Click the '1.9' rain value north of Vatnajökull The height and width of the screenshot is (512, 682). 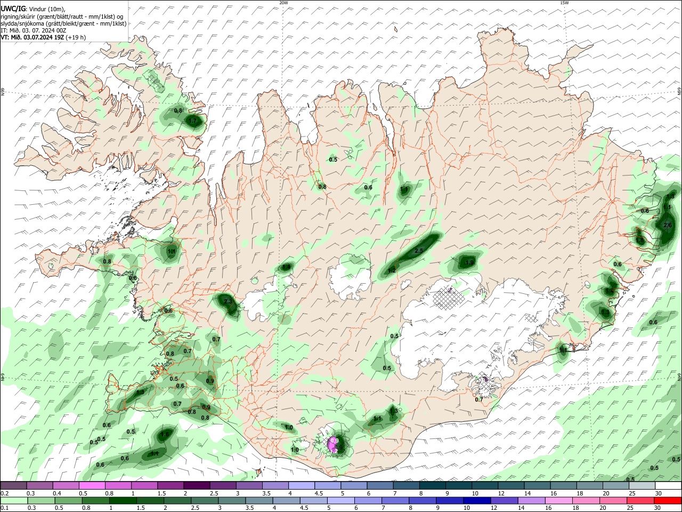[x=469, y=262]
